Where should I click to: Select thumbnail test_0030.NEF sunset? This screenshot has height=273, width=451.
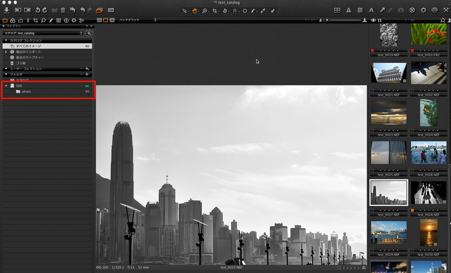429,233
